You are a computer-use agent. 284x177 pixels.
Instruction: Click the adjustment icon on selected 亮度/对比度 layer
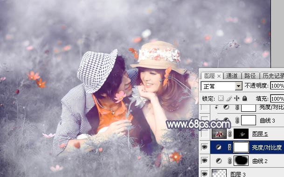[x=219, y=147]
